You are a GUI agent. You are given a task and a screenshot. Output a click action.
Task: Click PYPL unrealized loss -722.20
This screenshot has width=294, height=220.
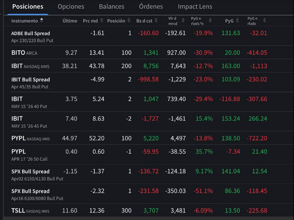pos(257,138)
